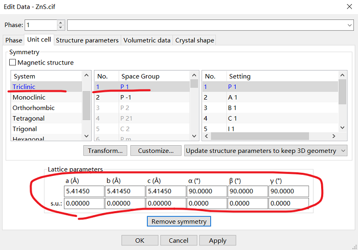Click the Customize... button
The image size is (358, 250).
tap(156, 151)
